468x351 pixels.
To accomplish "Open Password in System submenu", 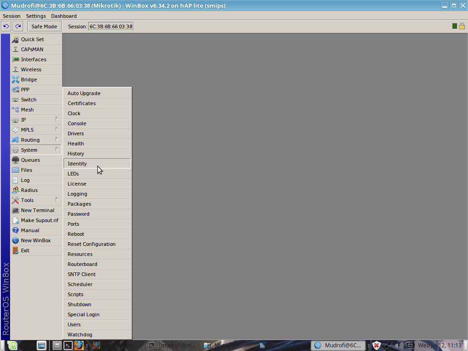I will pos(97,214).
